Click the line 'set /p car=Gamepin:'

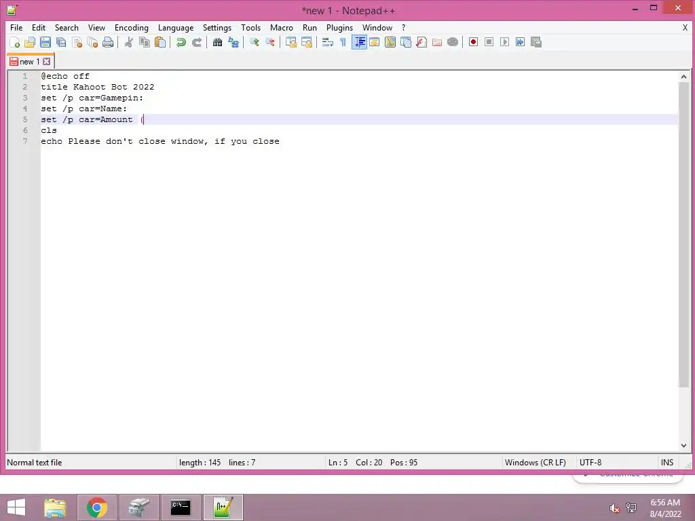(92, 98)
